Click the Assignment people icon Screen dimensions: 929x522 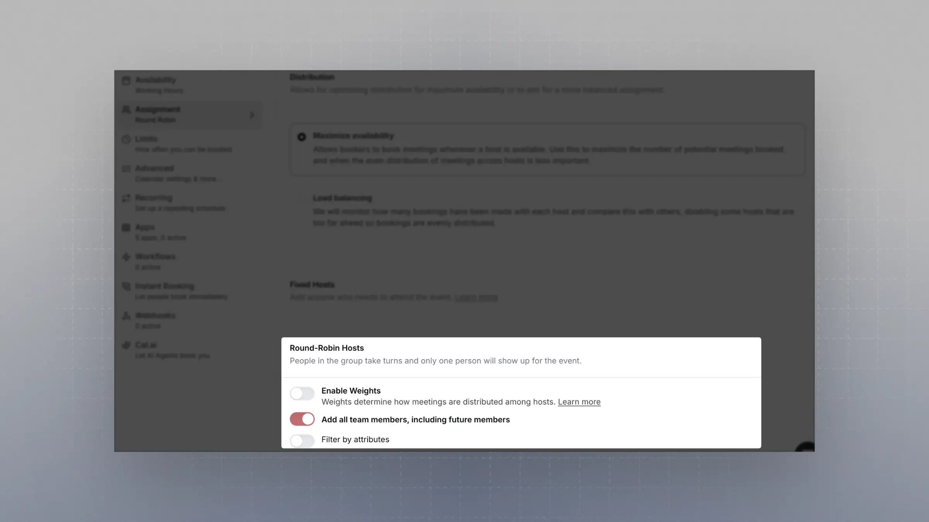(126, 110)
